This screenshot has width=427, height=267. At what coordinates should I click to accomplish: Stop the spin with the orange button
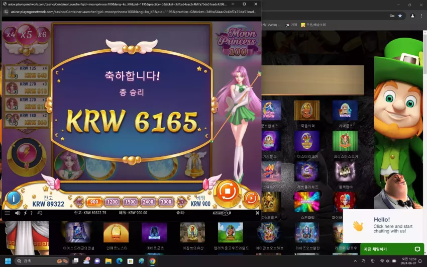click(x=228, y=191)
